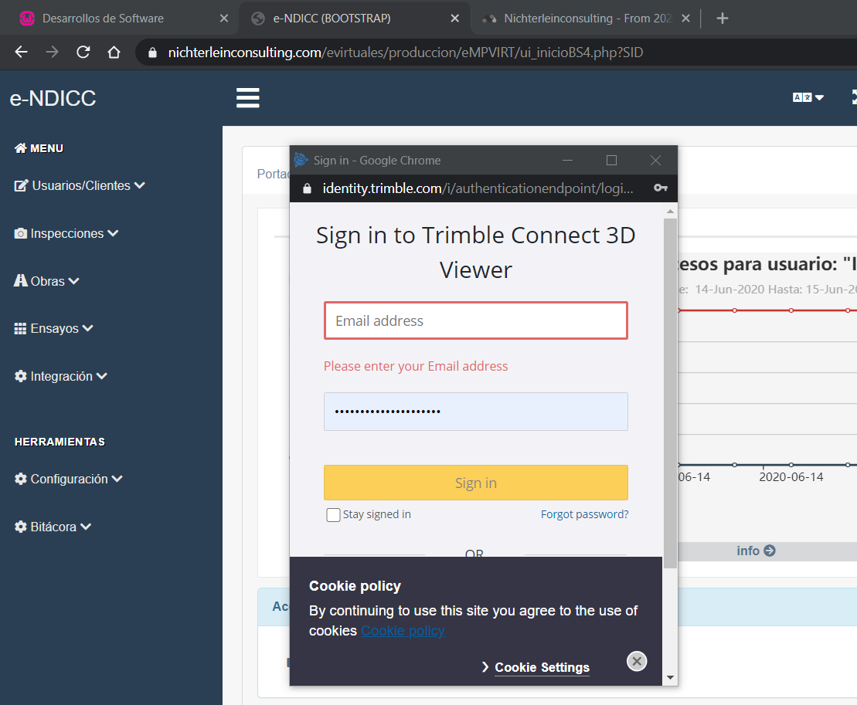Open the Ensayos menu in sidebar
The image size is (857, 705).
(54, 329)
